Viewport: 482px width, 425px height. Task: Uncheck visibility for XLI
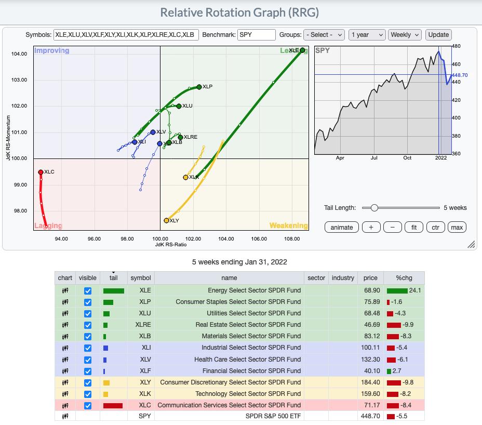(x=88, y=348)
